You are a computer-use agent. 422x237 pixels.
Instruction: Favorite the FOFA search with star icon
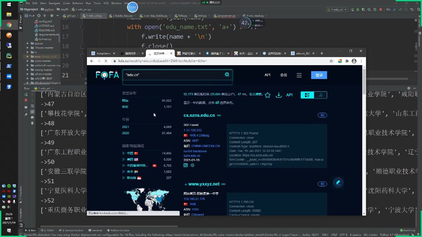click(x=267, y=95)
